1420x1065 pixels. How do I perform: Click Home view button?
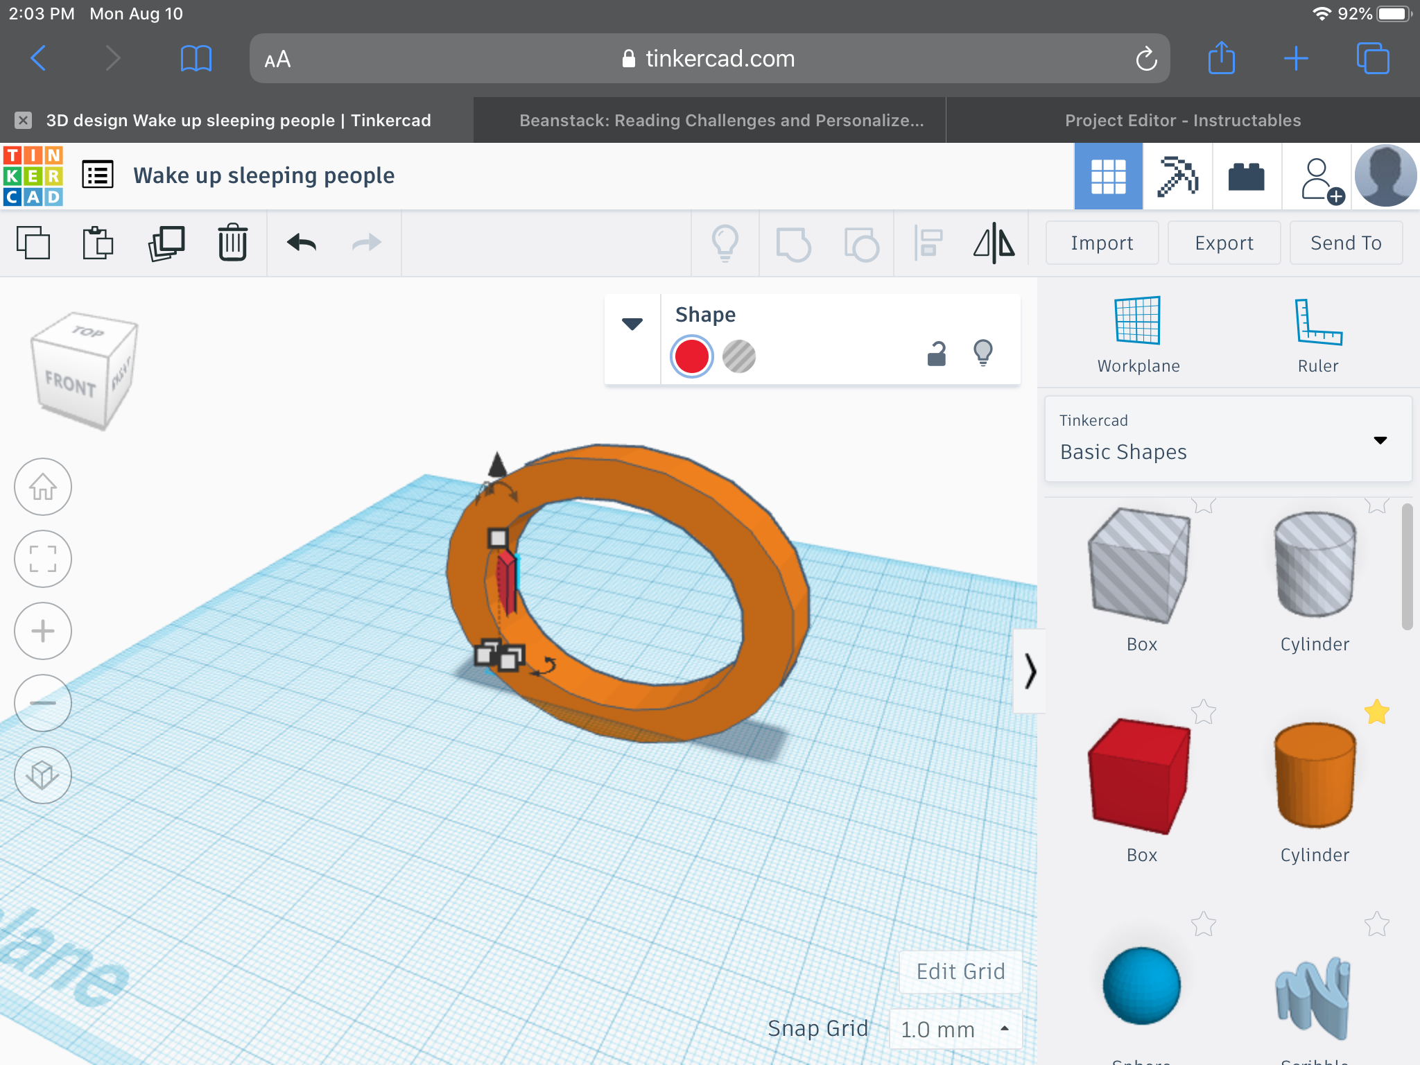[x=43, y=487]
